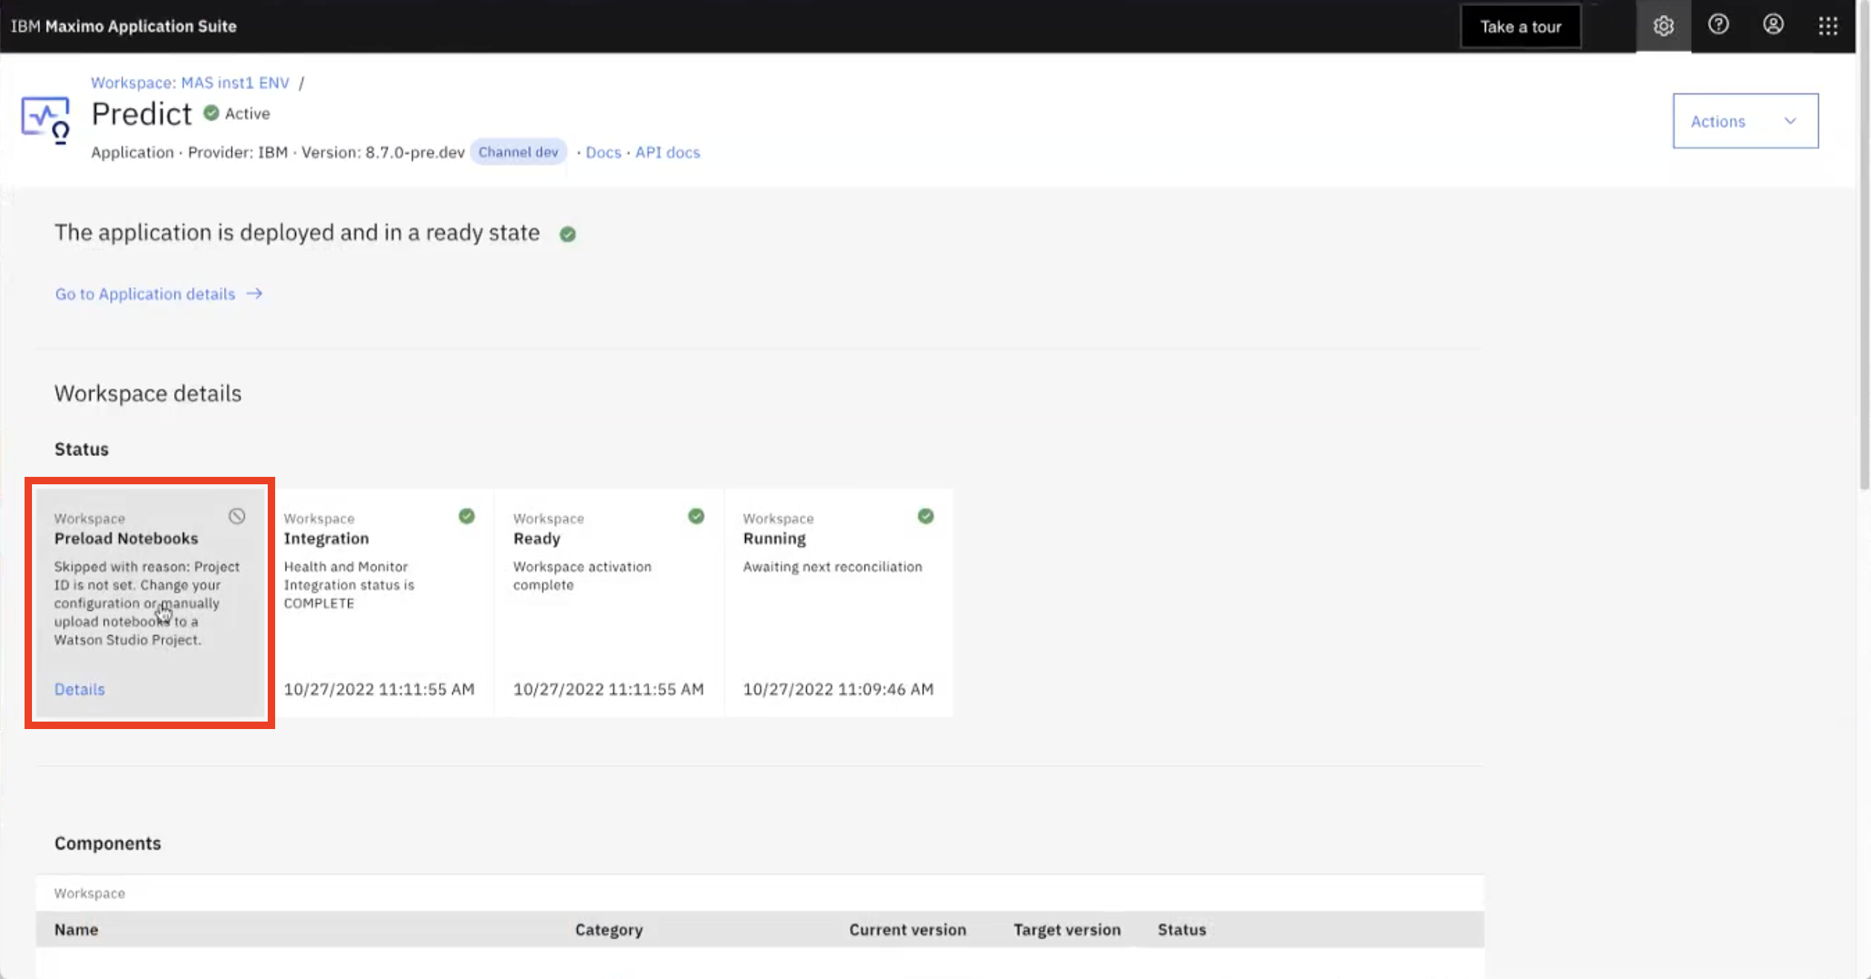Viewport: 1871px width, 979px height.
Task: Open the API docs link
Action: click(667, 153)
